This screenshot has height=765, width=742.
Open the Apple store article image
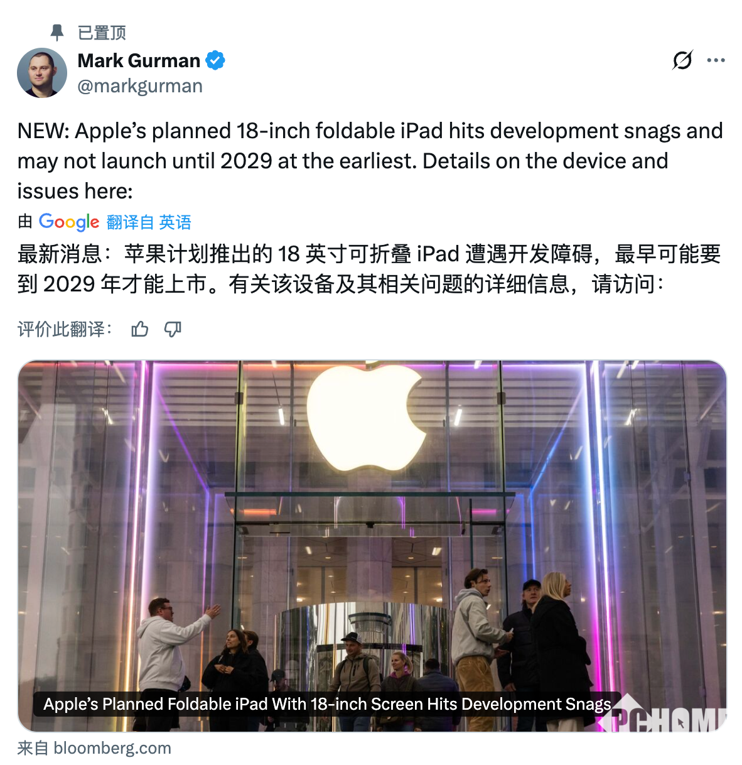coord(372,546)
